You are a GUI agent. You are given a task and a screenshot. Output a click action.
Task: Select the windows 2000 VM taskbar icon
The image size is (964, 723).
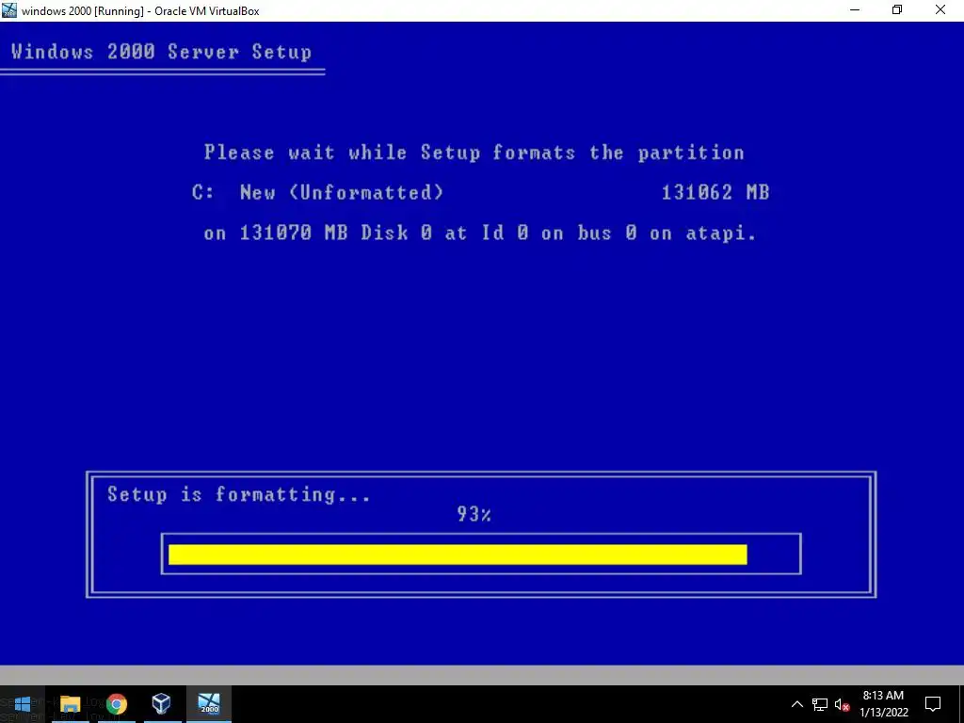click(x=209, y=704)
